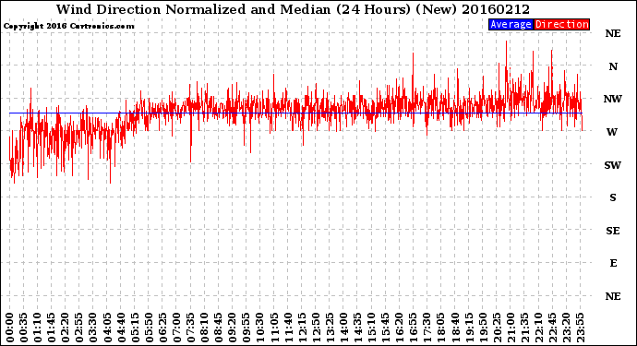Image resolution: width=637 pixels, height=346 pixels.
Task: Click the bottom NE axis label
Action: (x=613, y=296)
